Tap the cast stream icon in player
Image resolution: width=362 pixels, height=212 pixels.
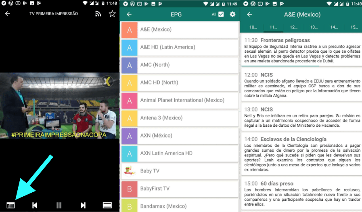click(98, 14)
